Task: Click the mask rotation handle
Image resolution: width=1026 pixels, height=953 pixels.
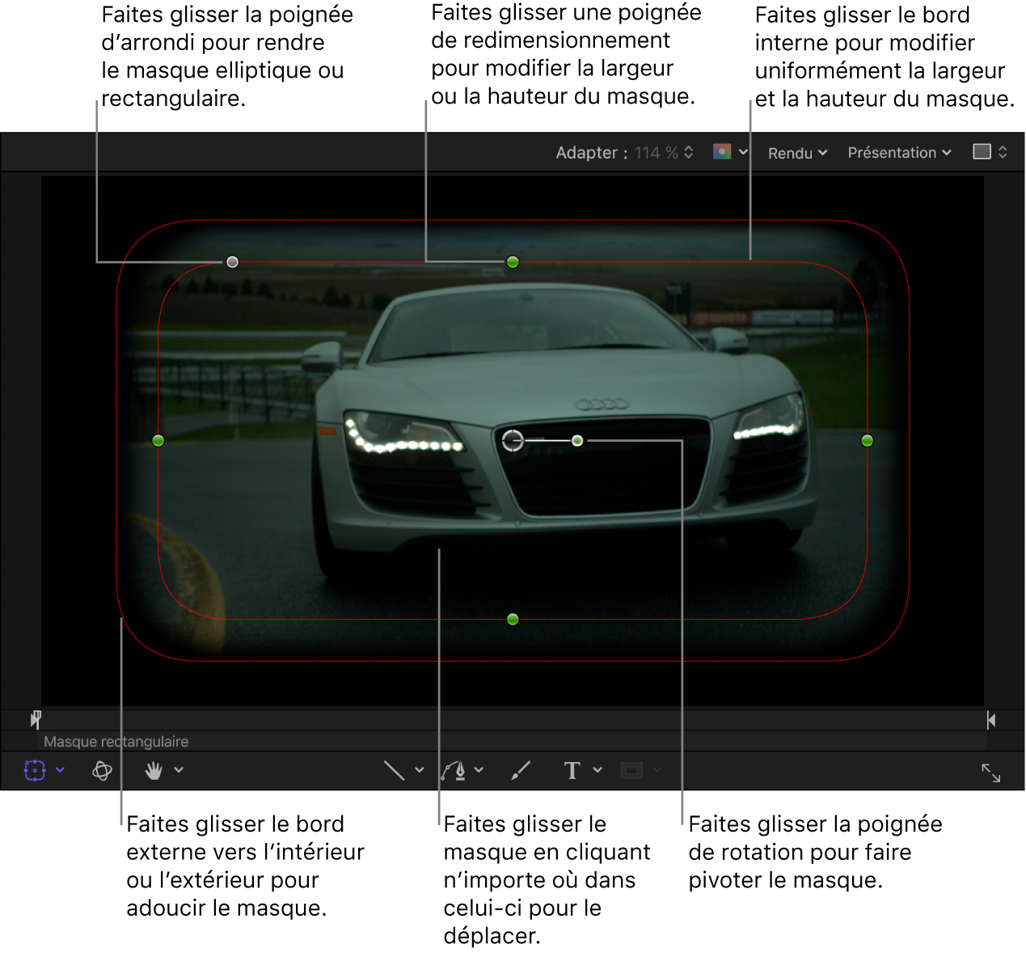Action: tap(577, 441)
